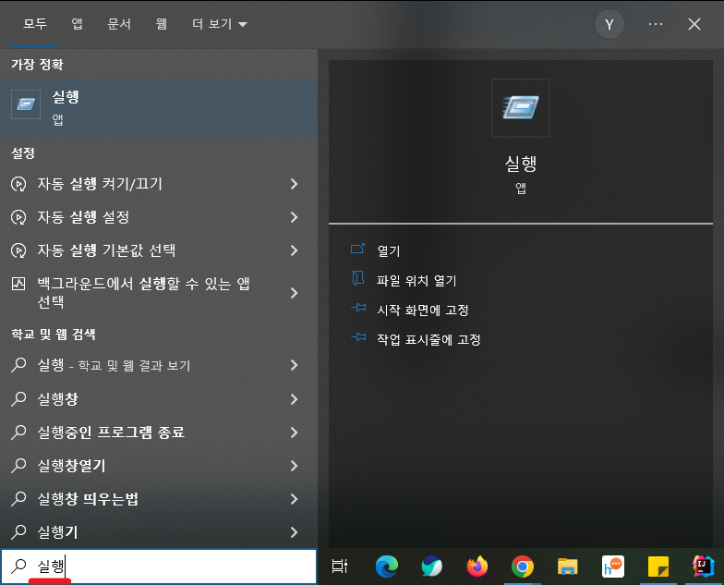
Task: Expand 자동 실행 설정 chevron arrow
Action: click(294, 217)
